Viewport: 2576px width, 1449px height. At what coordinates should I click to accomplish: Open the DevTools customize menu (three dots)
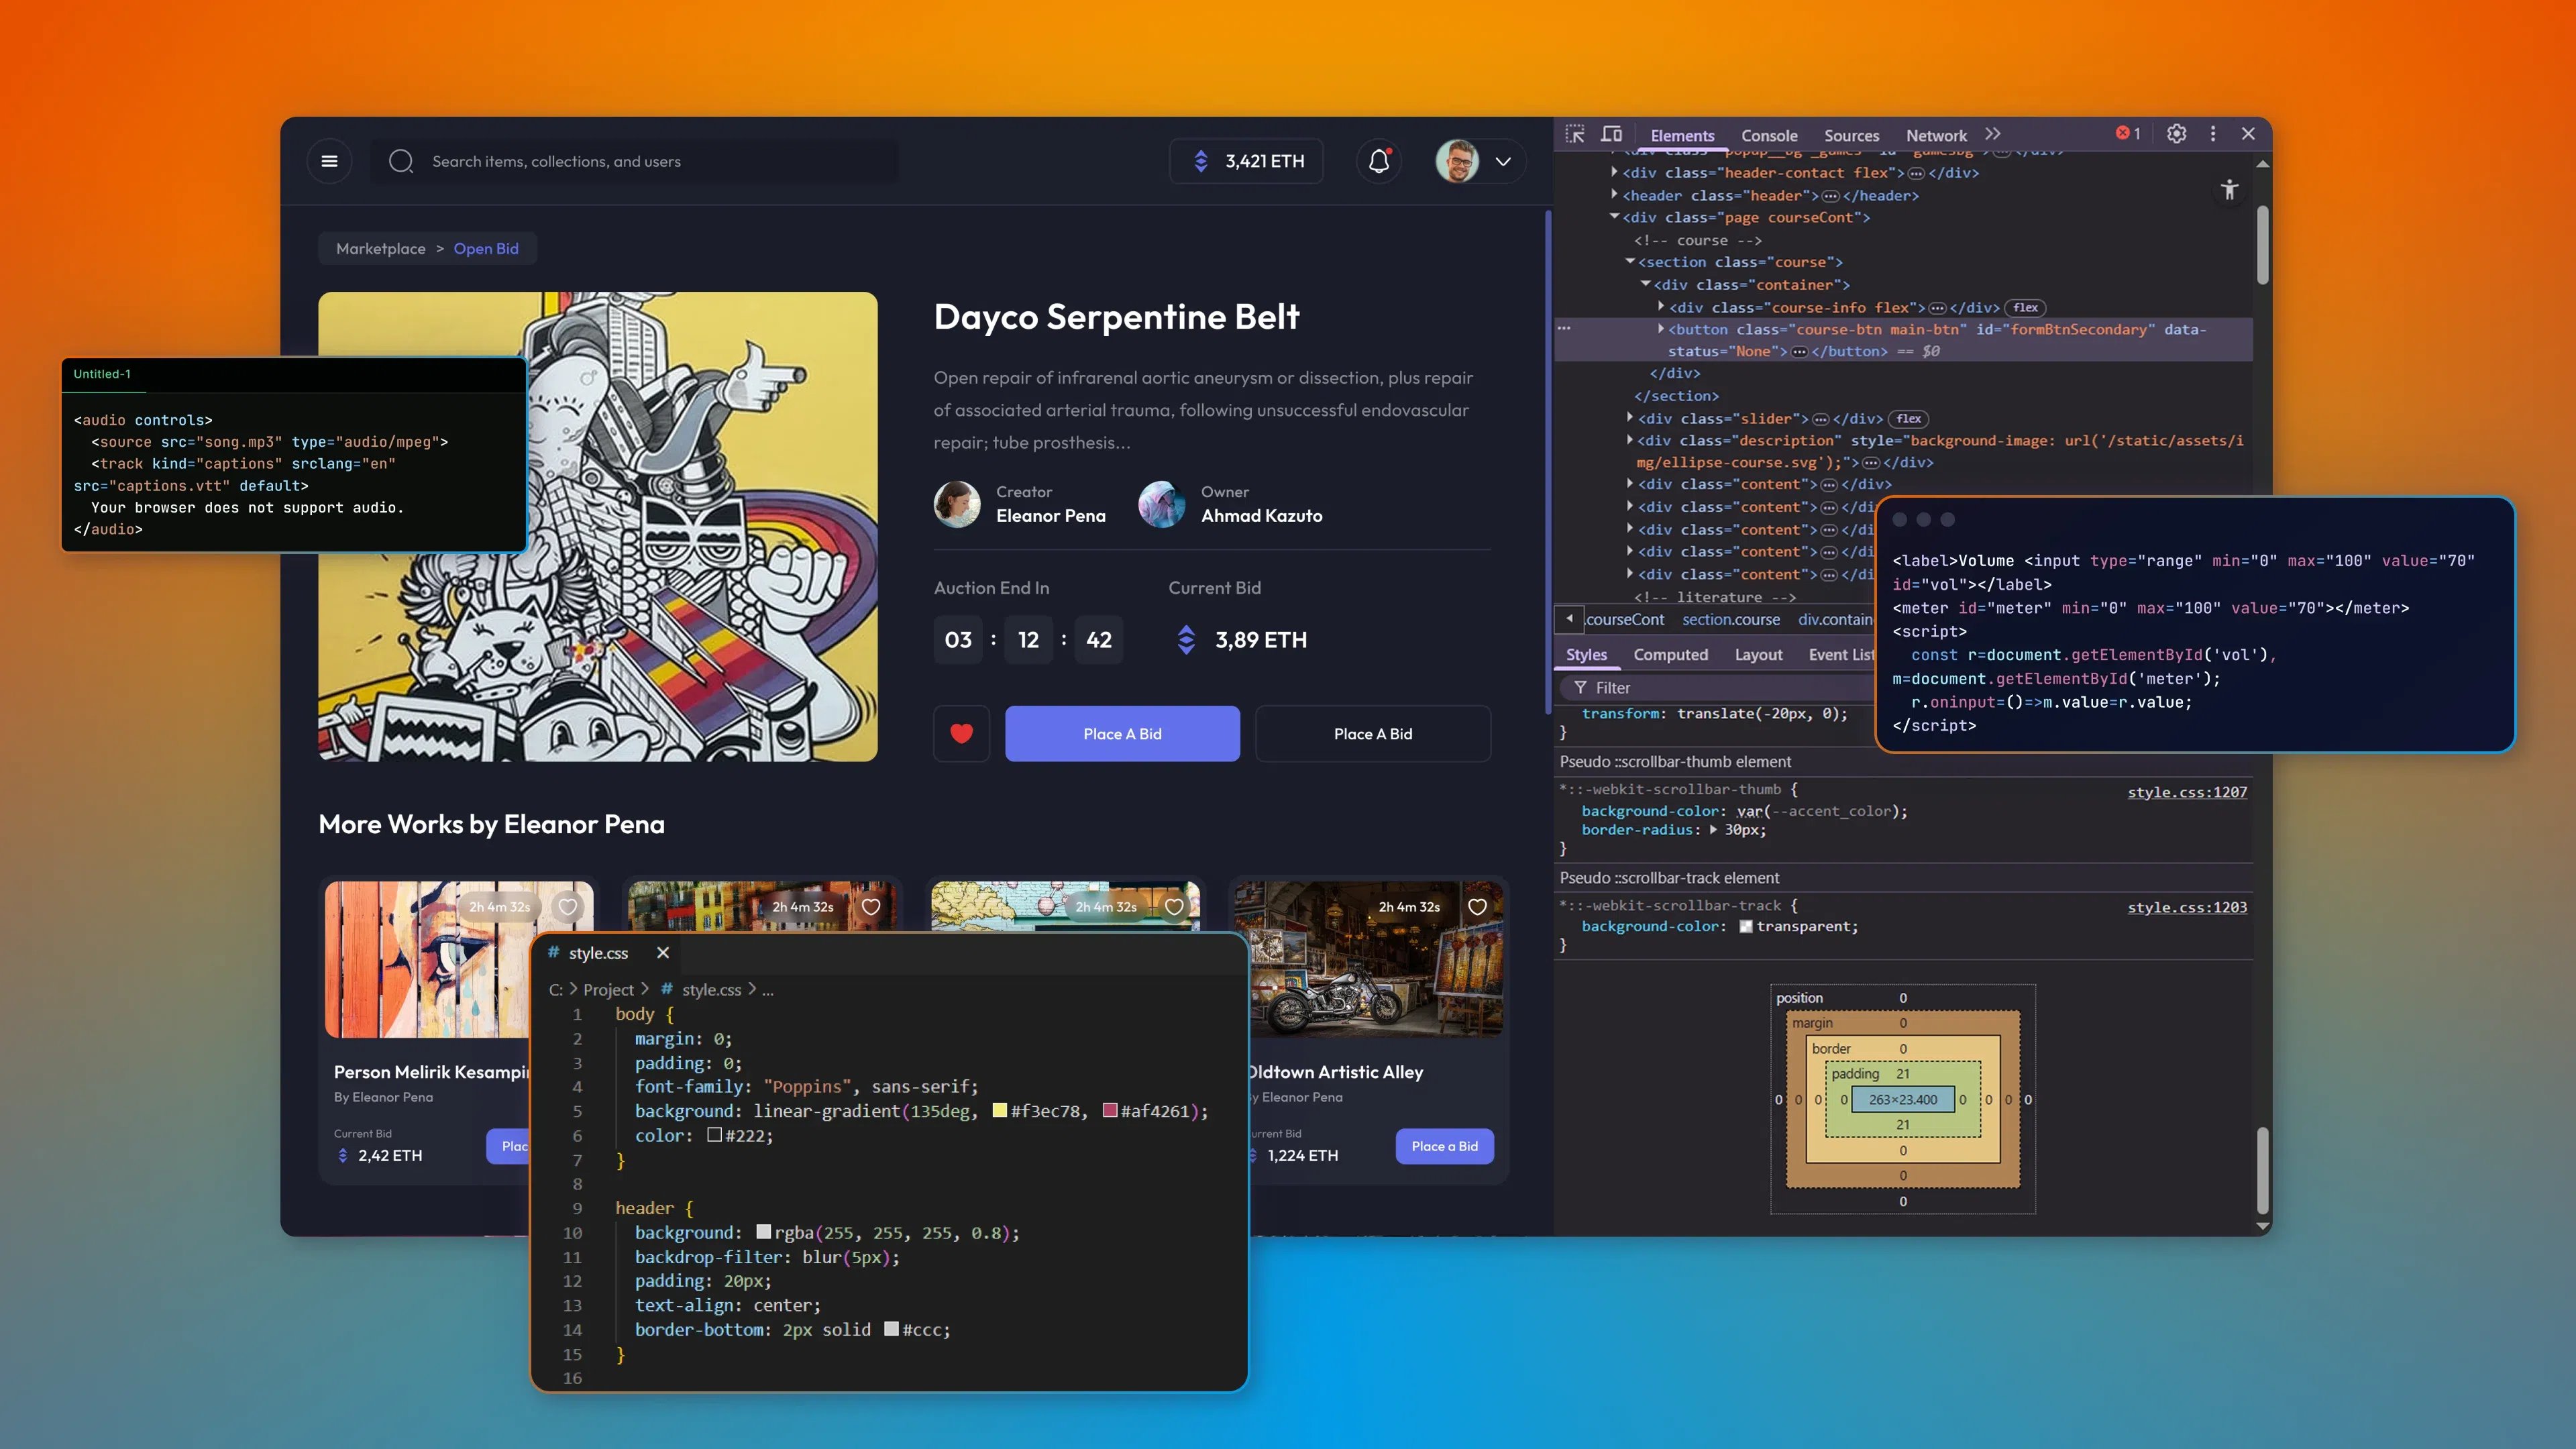click(2212, 133)
